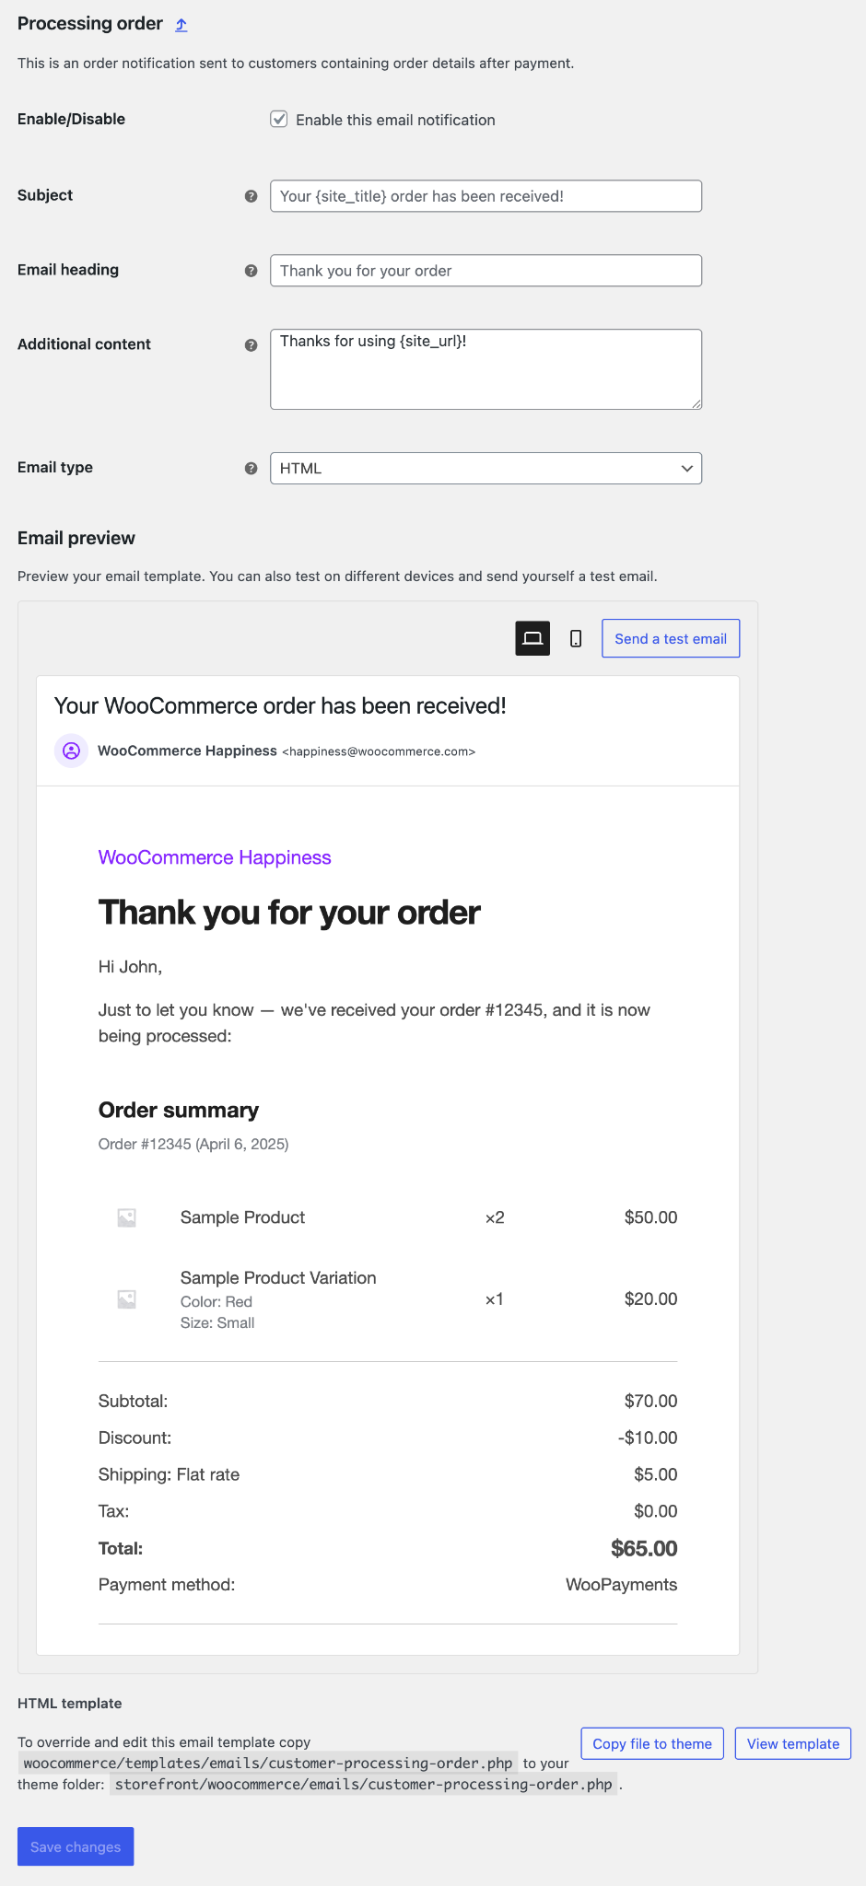Image resolution: width=866 pixels, height=1886 pixels.
Task: Click the Email heading text field
Action: (x=485, y=271)
